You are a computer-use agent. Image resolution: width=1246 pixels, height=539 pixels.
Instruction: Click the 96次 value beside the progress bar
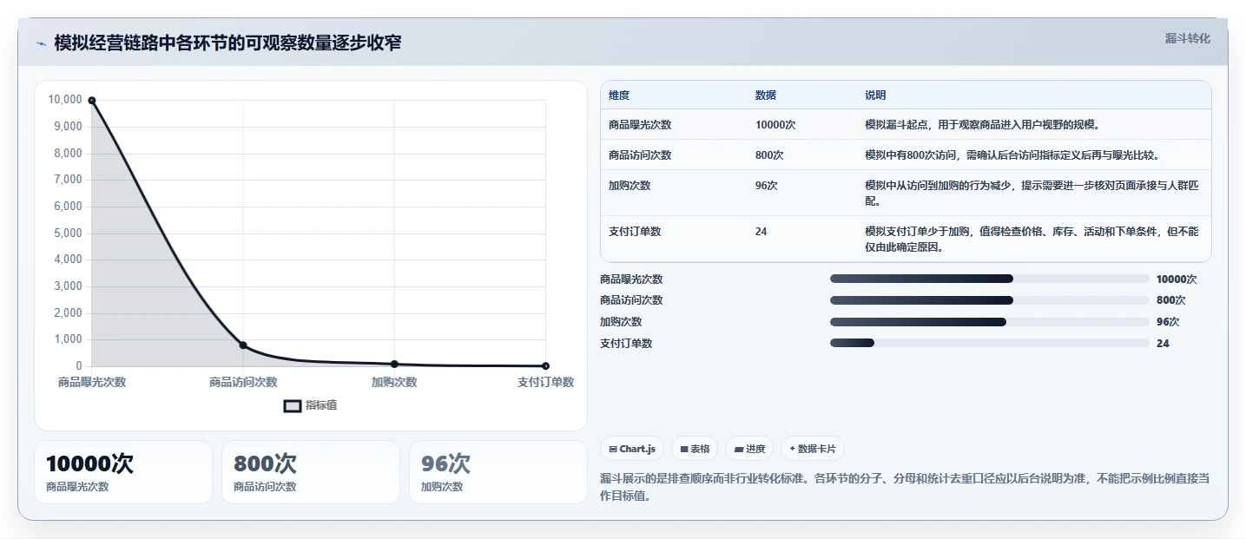[1168, 322]
